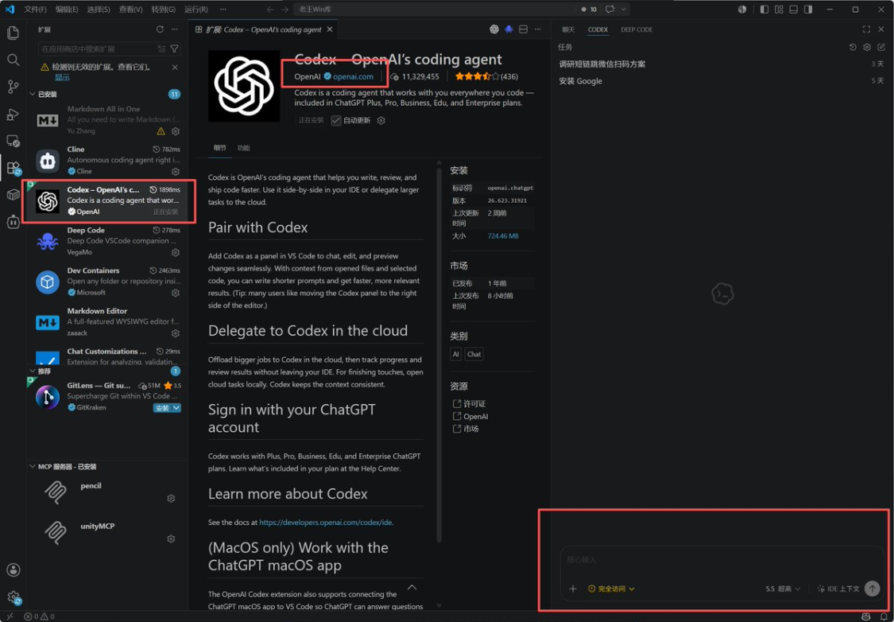Toggle the bottom panel visibility

793,10
